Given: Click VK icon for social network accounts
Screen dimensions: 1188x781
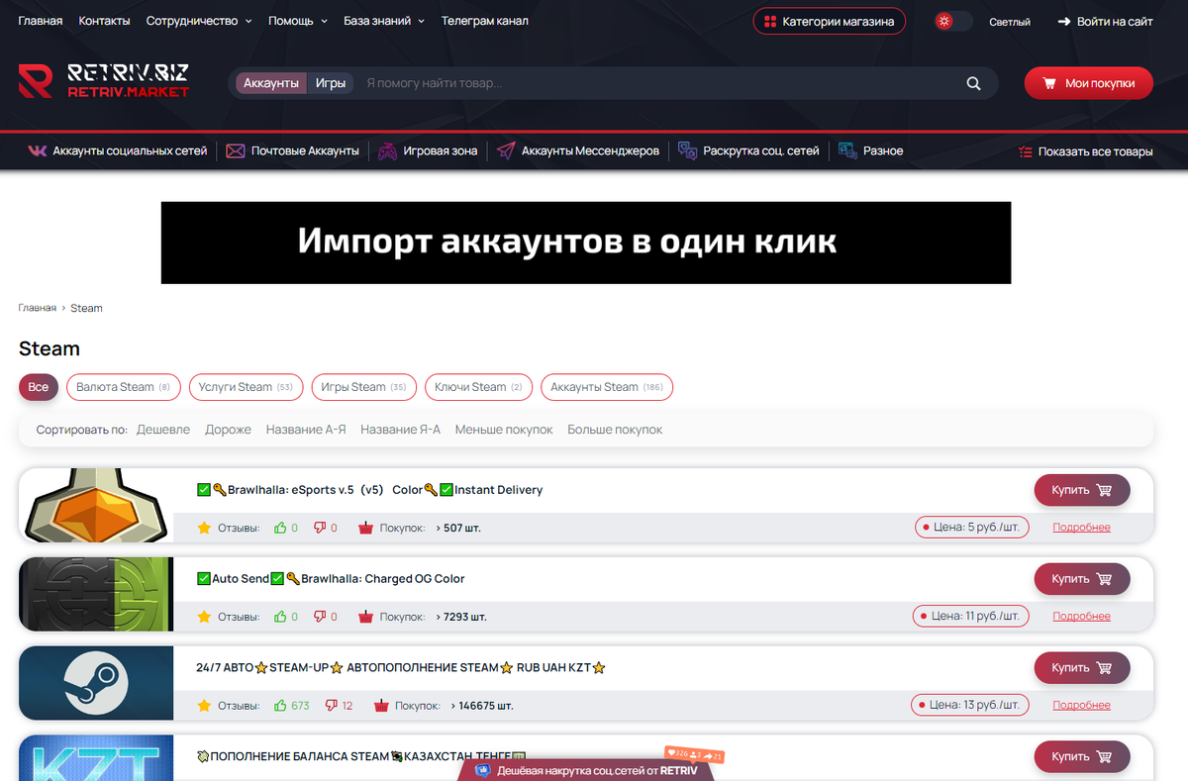Looking at the screenshot, I should click(38, 151).
